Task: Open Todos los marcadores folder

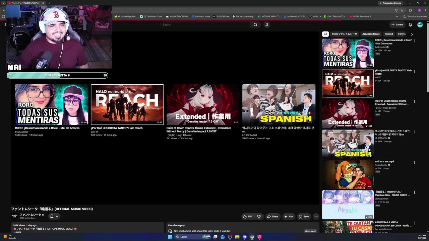Action: pos(415,16)
